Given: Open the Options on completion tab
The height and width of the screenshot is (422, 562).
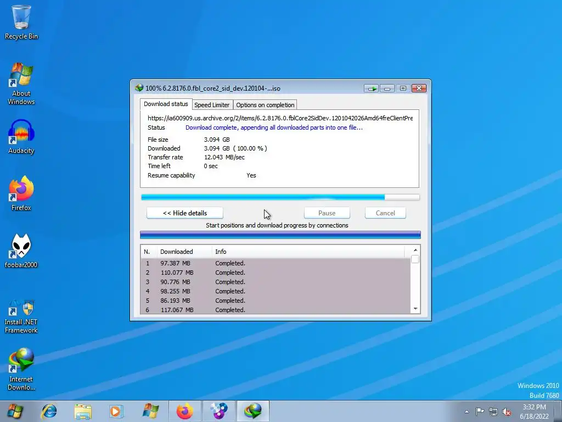Looking at the screenshot, I should (x=265, y=105).
